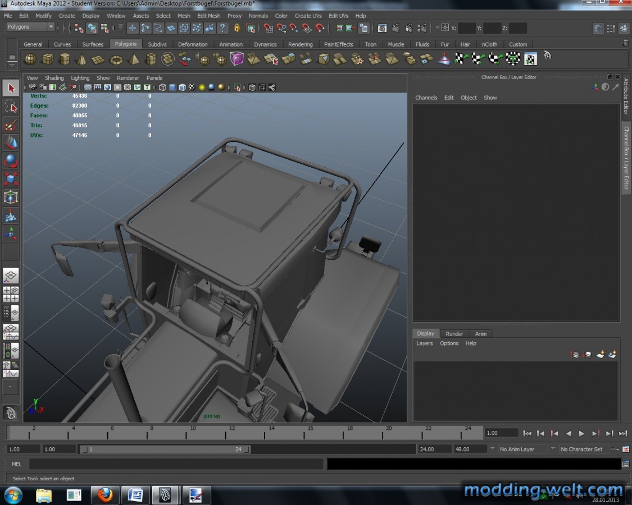Open the Create UVs menu
Screen dimensions: 632x505
pyautogui.click(x=308, y=16)
